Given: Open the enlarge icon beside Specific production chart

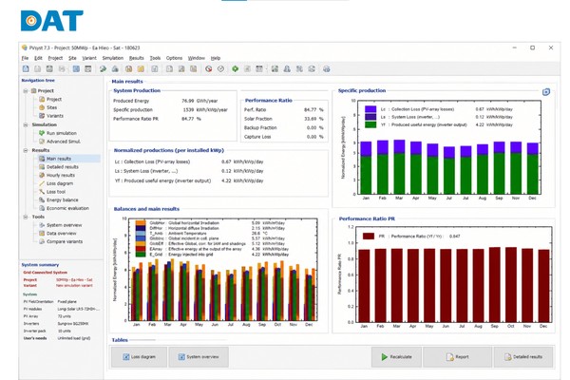Looking at the screenshot, I should tap(546, 92).
